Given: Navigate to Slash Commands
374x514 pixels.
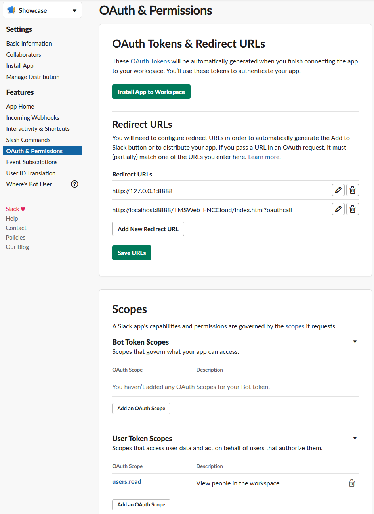Looking at the screenshot, I should (28, 140).
